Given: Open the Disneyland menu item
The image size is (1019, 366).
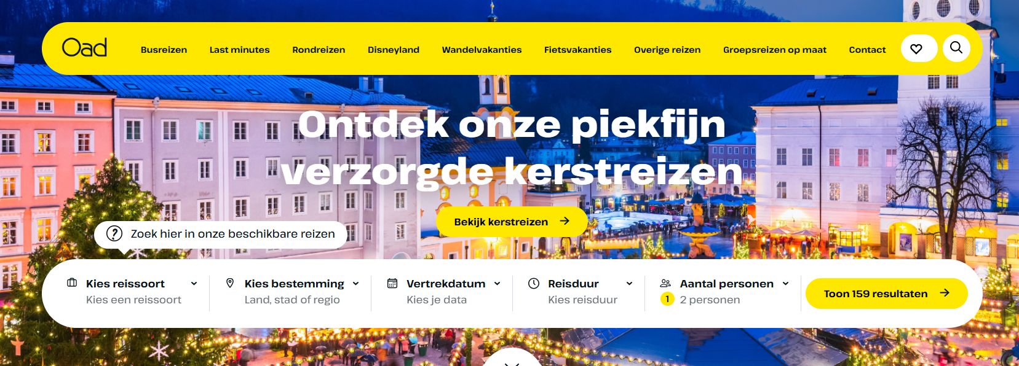Looking at the screenshot, I should pos(394,50).
